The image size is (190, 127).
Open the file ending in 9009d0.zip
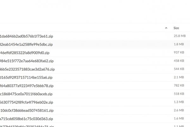[25, 53]
